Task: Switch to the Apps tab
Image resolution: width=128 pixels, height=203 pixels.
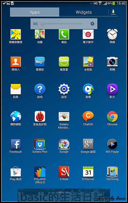Action: coord(35,12)
